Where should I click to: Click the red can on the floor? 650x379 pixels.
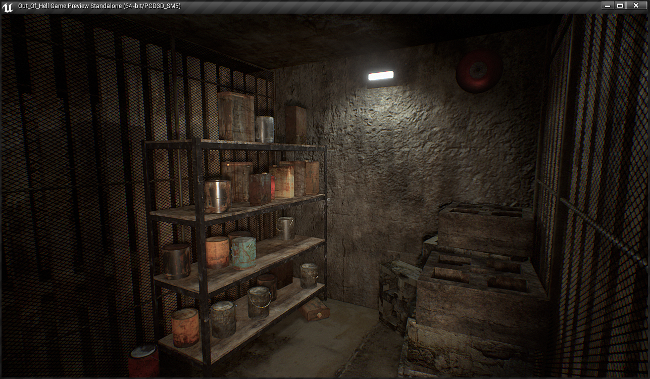pyautogui.click(x=144, y=361)
